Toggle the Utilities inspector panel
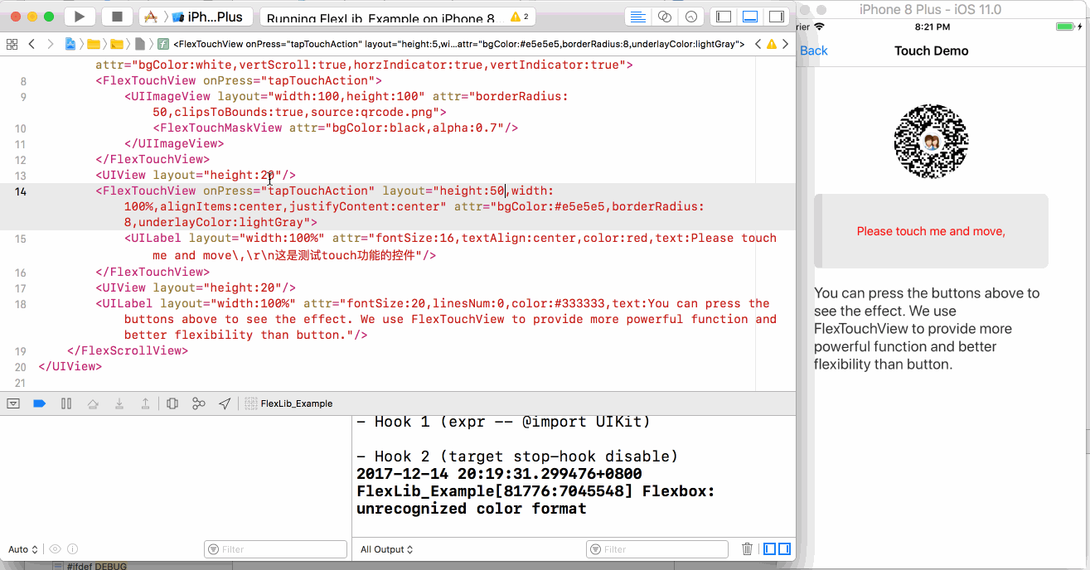1090x570 pixels. pos(776,17)
